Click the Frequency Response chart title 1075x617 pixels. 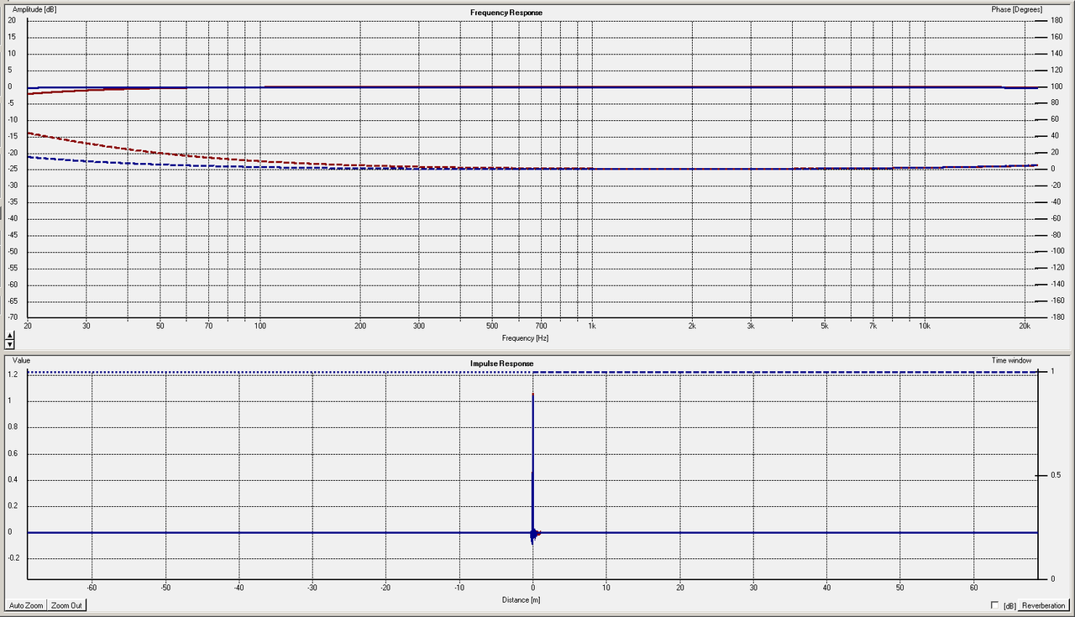coord(506,13)
